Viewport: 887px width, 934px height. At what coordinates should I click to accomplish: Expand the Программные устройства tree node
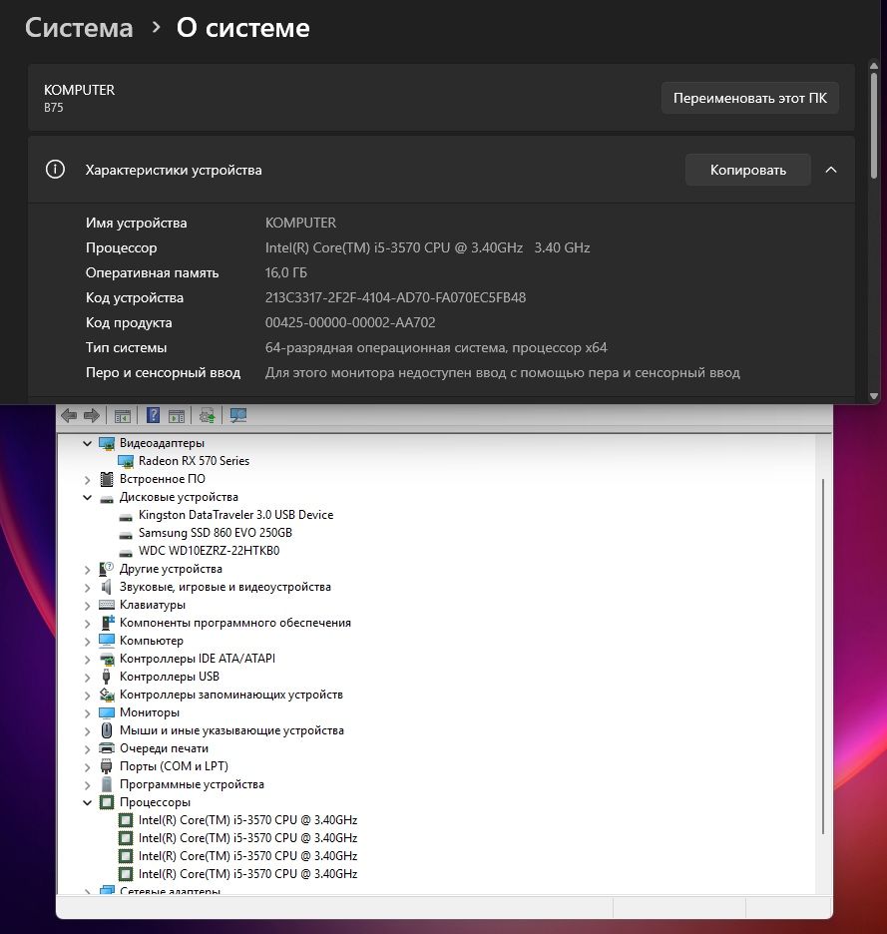88,785
